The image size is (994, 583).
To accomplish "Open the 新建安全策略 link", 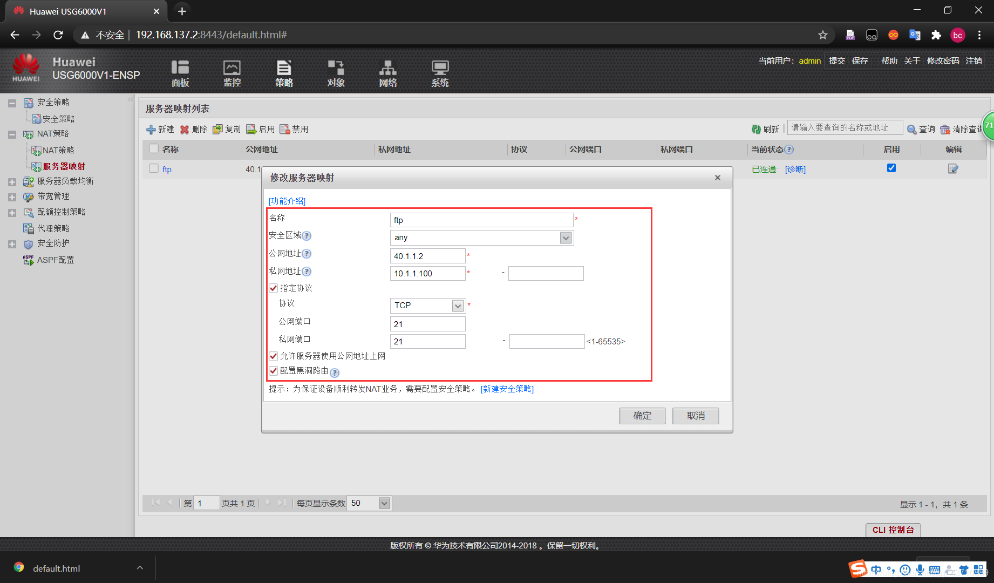I will [x=507, y=389].
